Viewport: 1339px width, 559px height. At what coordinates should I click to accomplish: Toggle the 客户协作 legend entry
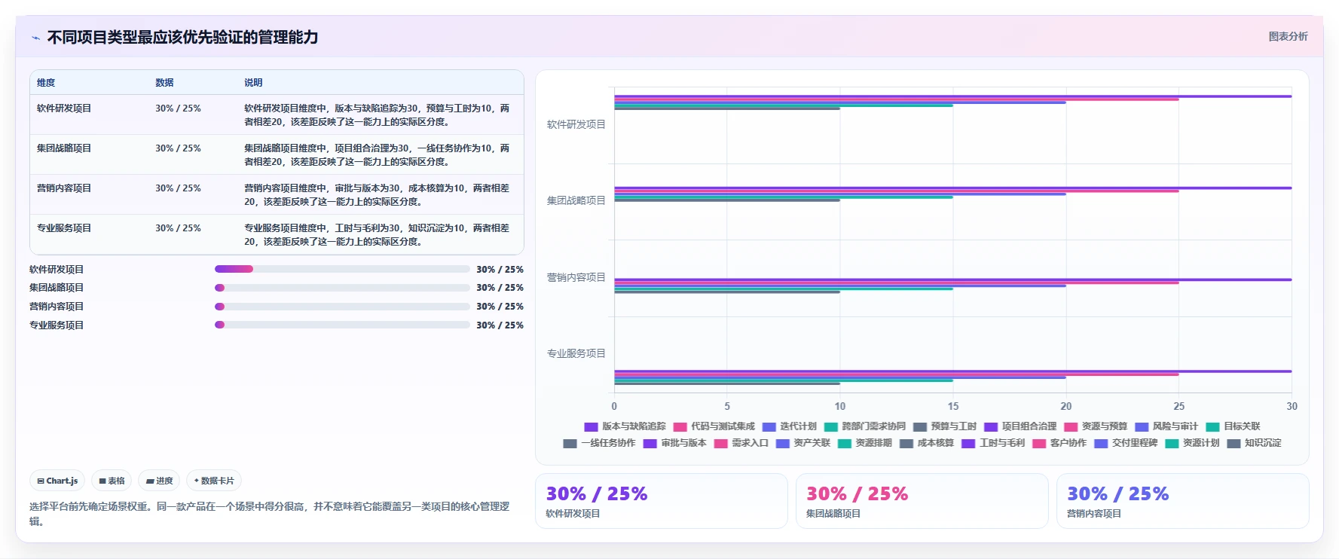pos(1059,443)
